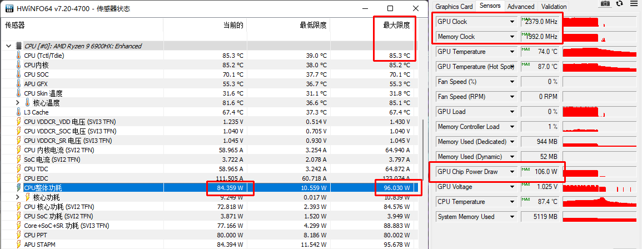Open the GPU-Z hamburger menu
This screenshot has height=249, width=642.
(634, 4)
